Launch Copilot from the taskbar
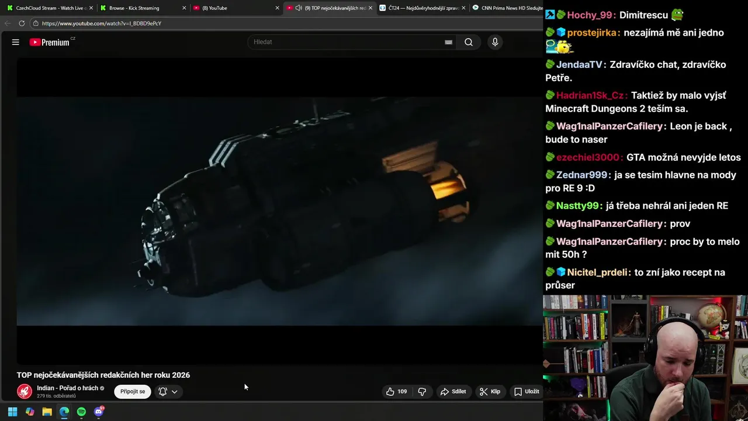The width and height of the screenshot is (748, 421). [30, 412]
